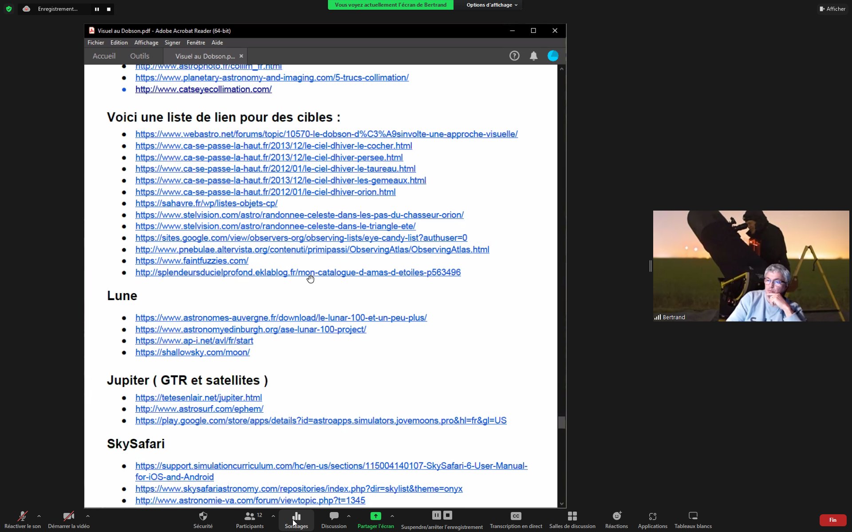Open the tetesenlair.net jupiter link
This screenshot has height=532, width=852.
[199, 398]
